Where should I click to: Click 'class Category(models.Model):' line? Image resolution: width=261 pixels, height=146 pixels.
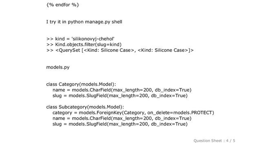pos(81,84)
